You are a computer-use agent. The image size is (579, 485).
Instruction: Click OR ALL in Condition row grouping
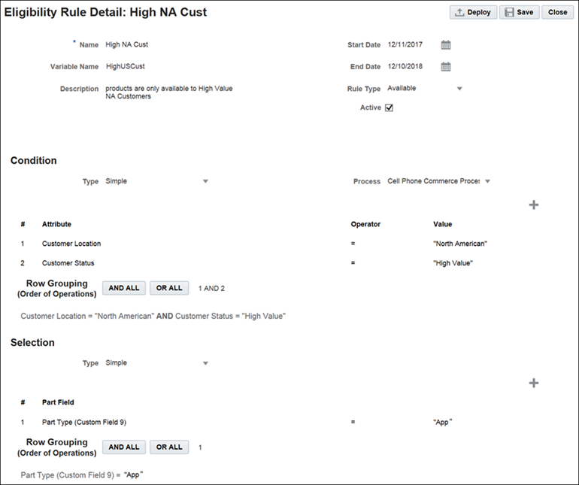pyautogui.click(x=169, y=288)
